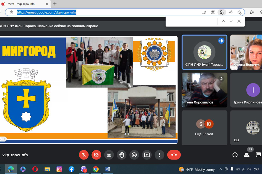Screen dimensions: 262x174
Task: Unmute the microphone in Meet
Action: pyautogui.click(x=84, y=155)
